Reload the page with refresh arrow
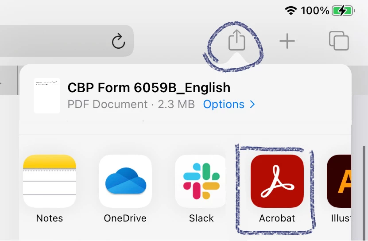 pos(118,41)
